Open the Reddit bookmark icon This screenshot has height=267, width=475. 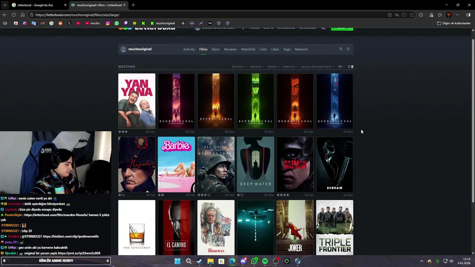[60, 23]
